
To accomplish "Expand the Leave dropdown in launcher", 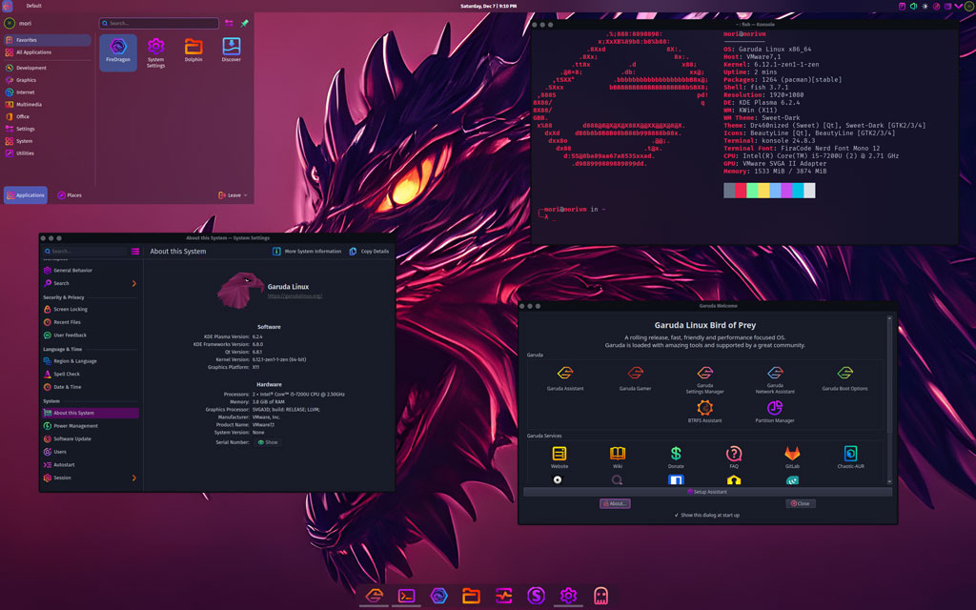I will [234, 195].
